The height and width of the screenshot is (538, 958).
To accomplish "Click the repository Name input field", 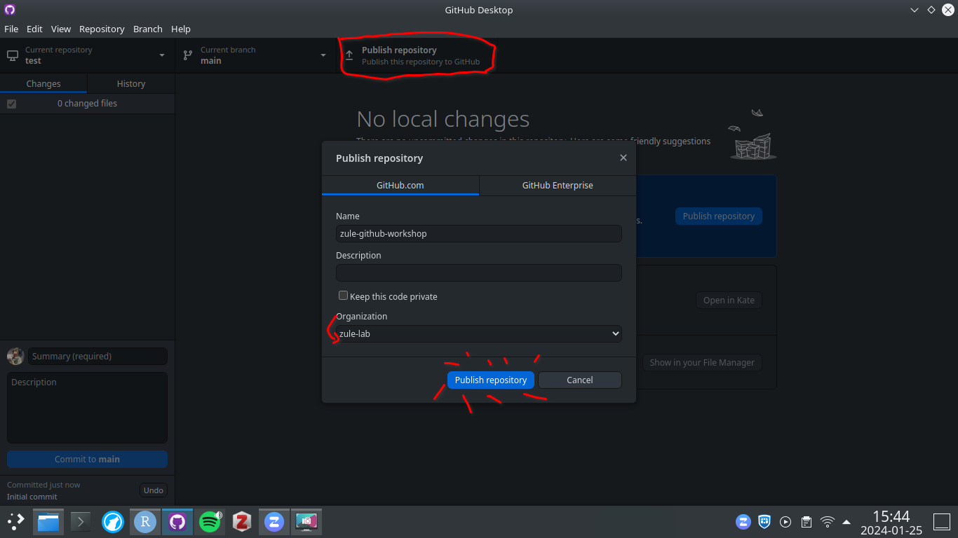I will pyautogui.click(x=478, y=233).
